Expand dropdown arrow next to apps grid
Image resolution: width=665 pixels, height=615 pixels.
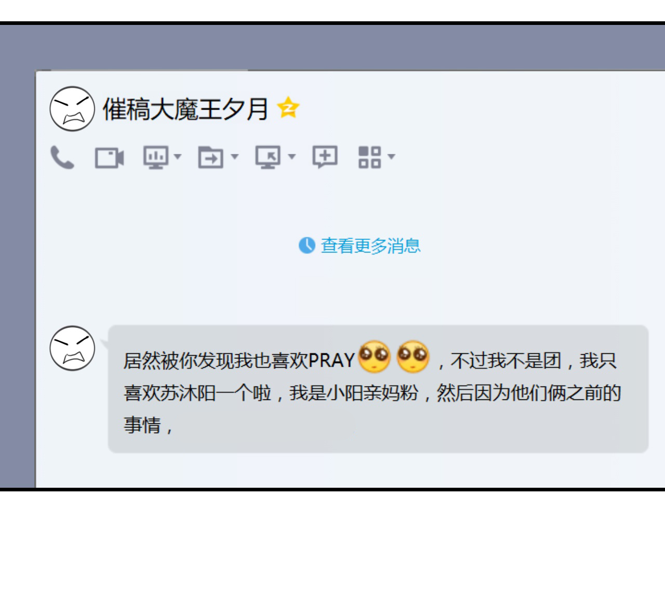[x=391, y=156]
